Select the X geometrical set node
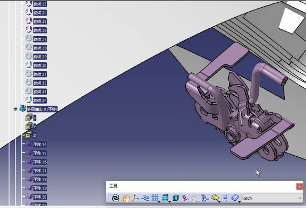The image size is (306, 208). 34,118
